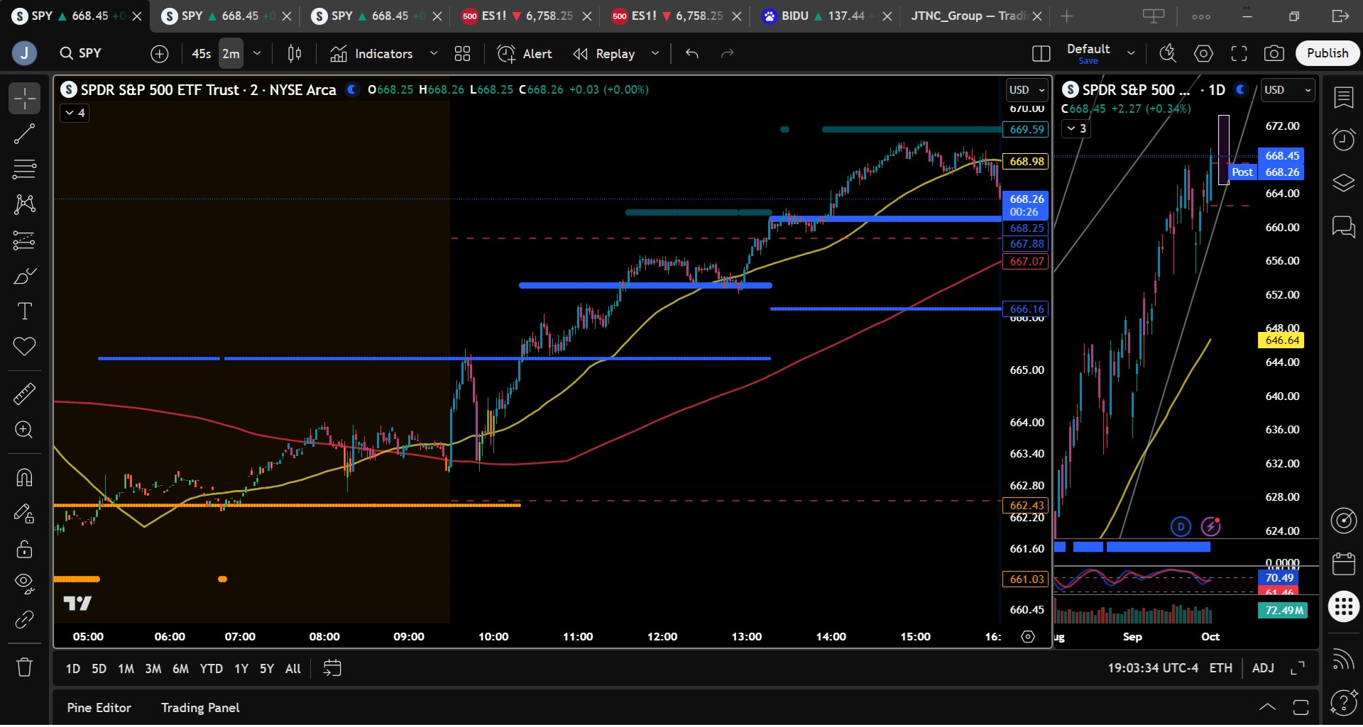This screenshot has width=1363, height=727.
Task: Collapse the main chart's 4 indicator legend
Action: click(75, 113)
